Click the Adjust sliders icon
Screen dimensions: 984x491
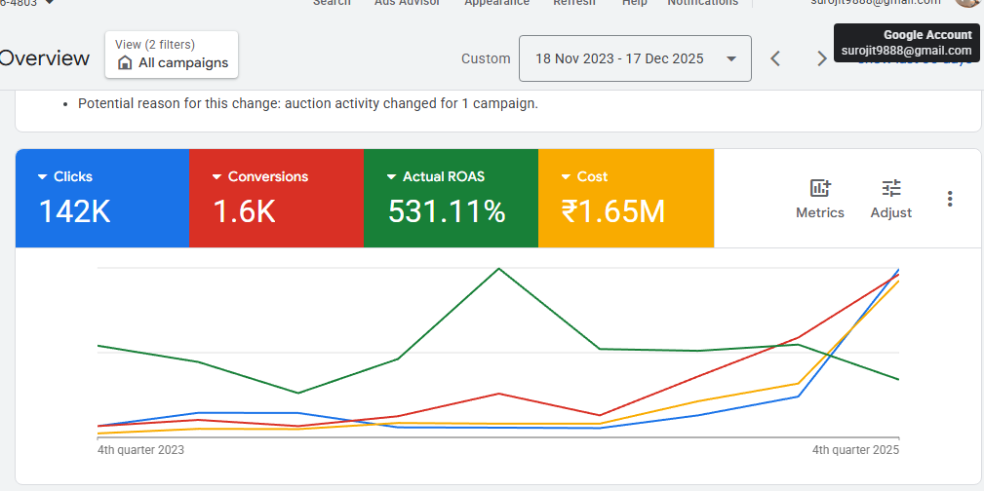[x=890, y=189]
